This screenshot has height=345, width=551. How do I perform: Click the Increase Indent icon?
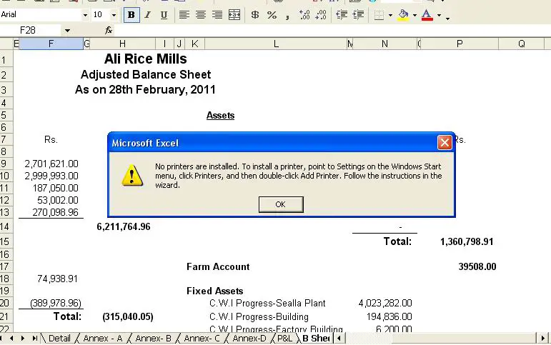pyautogui.click(x=358, y=15)
